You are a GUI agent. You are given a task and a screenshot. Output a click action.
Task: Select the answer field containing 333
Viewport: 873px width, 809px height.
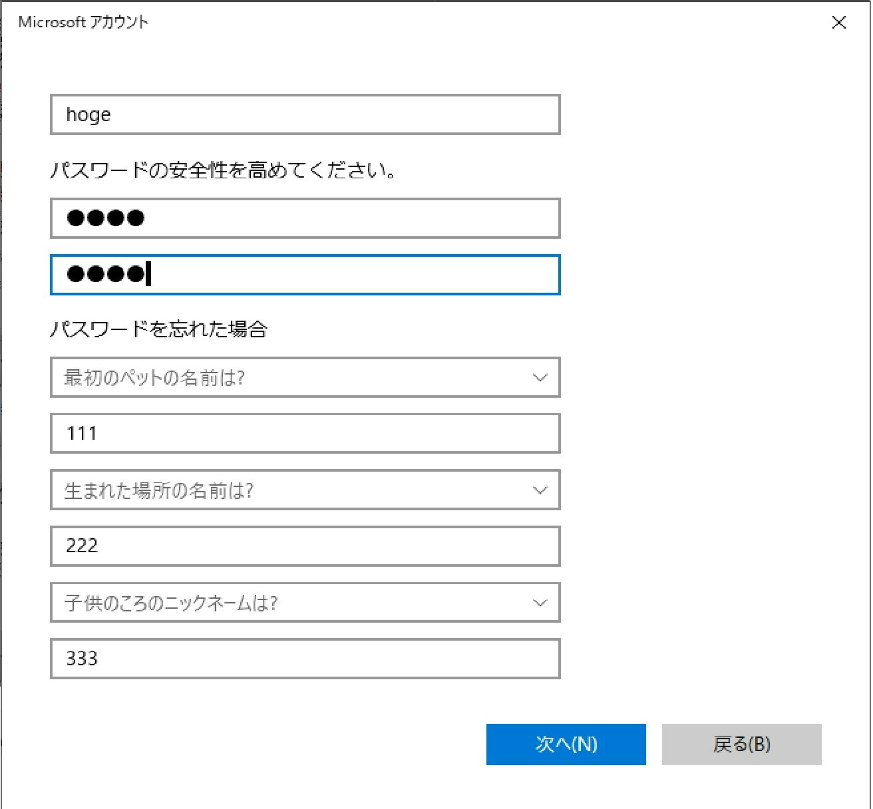tap(303, 659)
